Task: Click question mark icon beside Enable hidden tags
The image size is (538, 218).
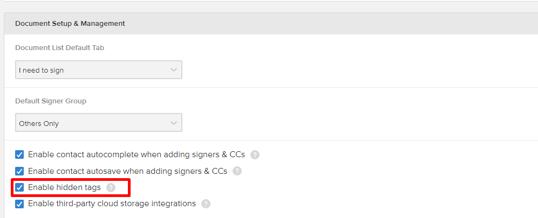Action: [x=111, y=187]
